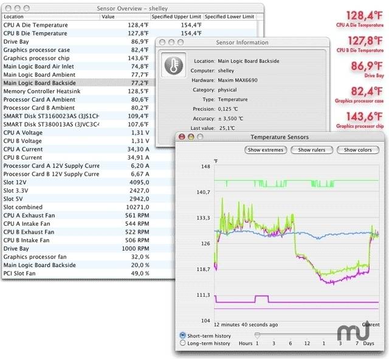This screenshot has width=389, height=359.
Task: Minimize the Temperature Sensors window
Action: click(191, 137)
